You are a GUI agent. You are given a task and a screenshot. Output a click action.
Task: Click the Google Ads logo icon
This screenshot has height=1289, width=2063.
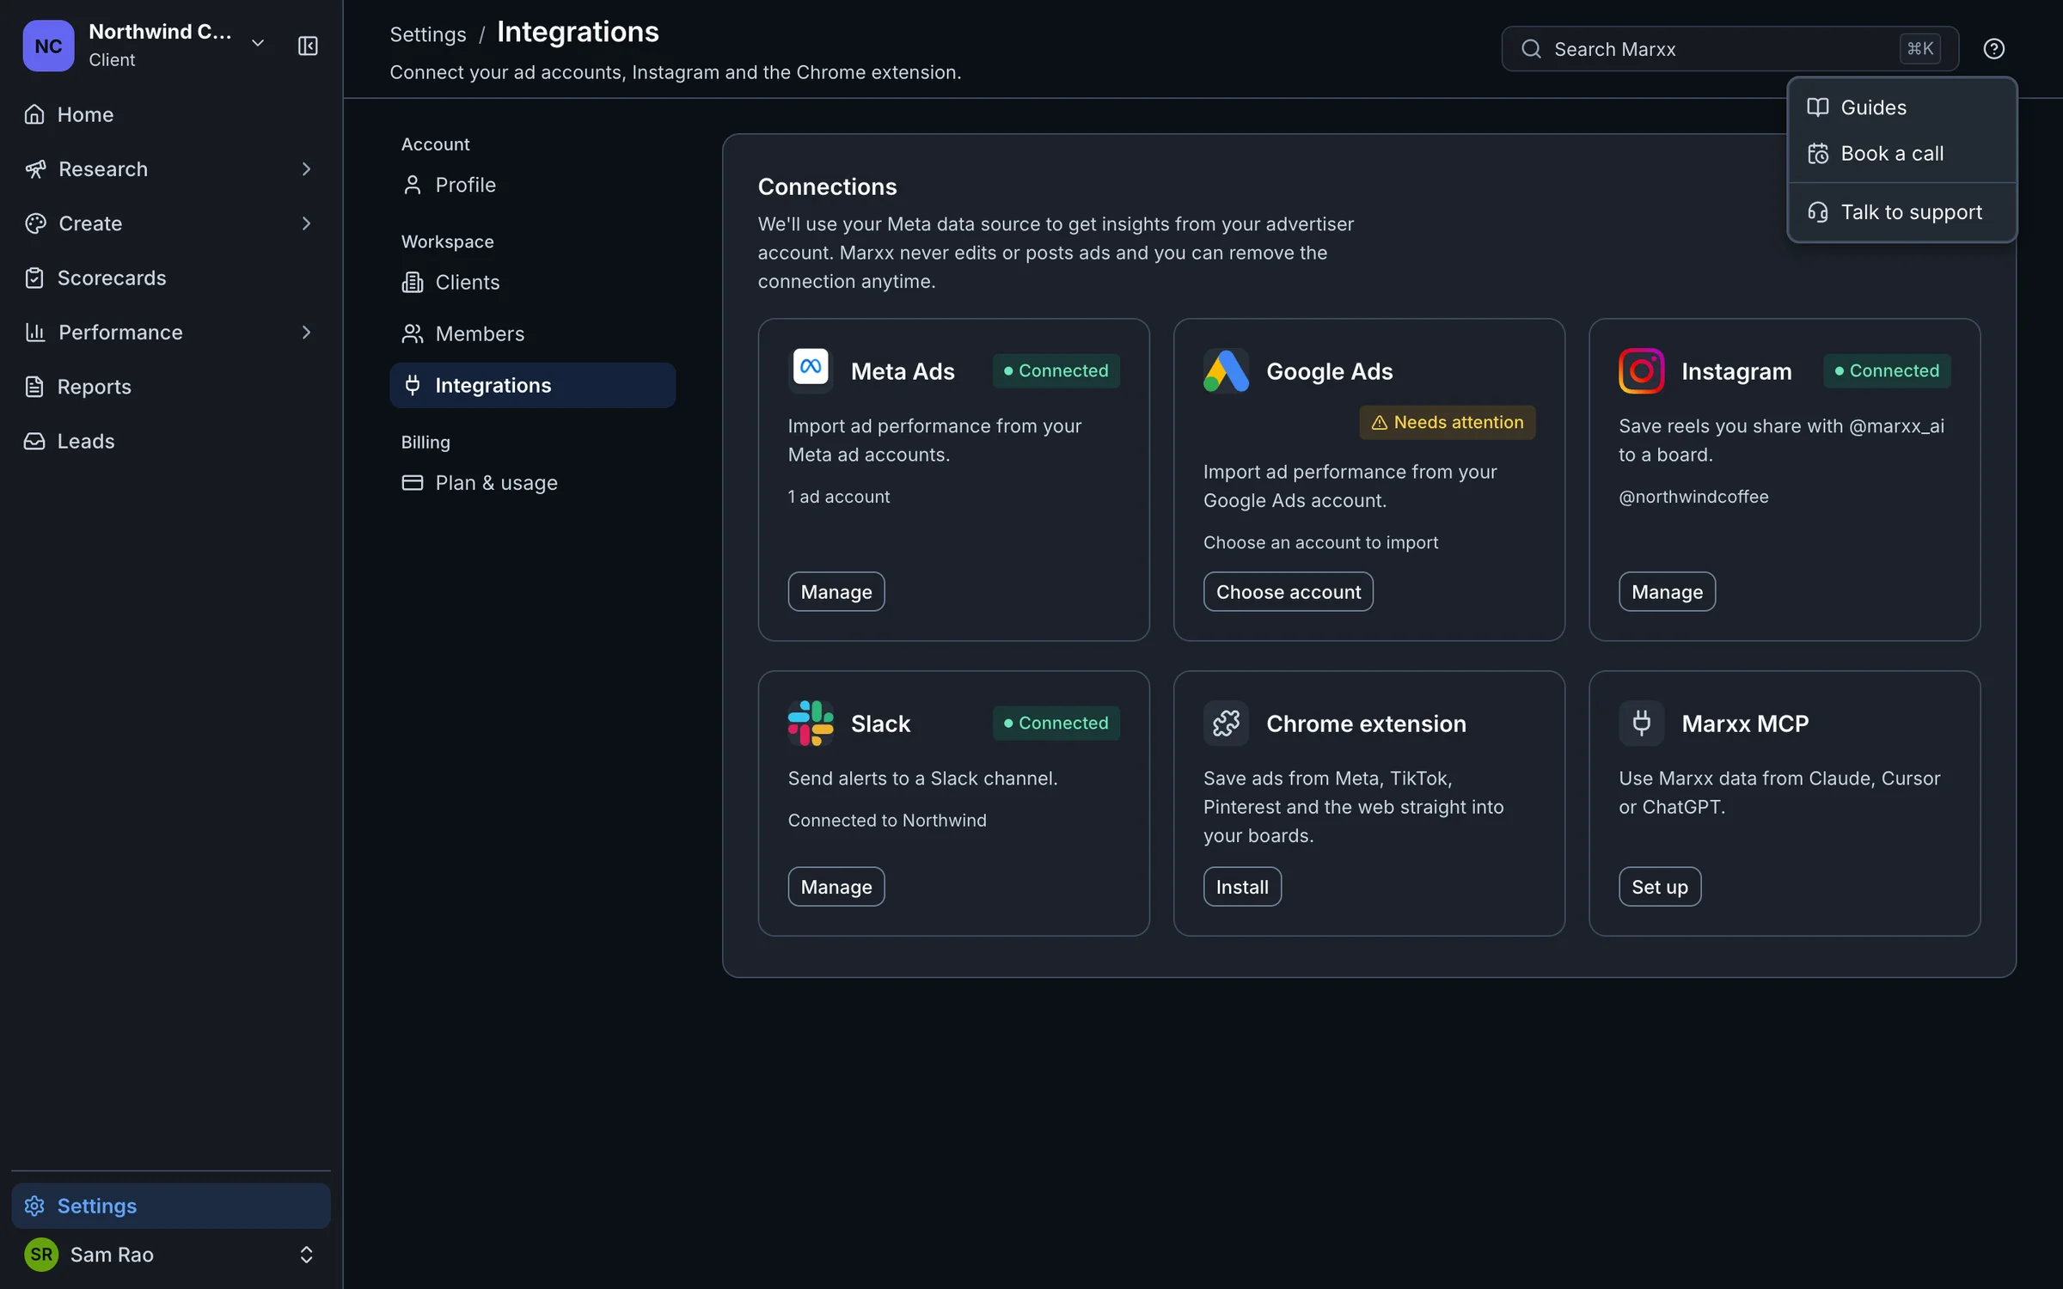(1226, 370)
